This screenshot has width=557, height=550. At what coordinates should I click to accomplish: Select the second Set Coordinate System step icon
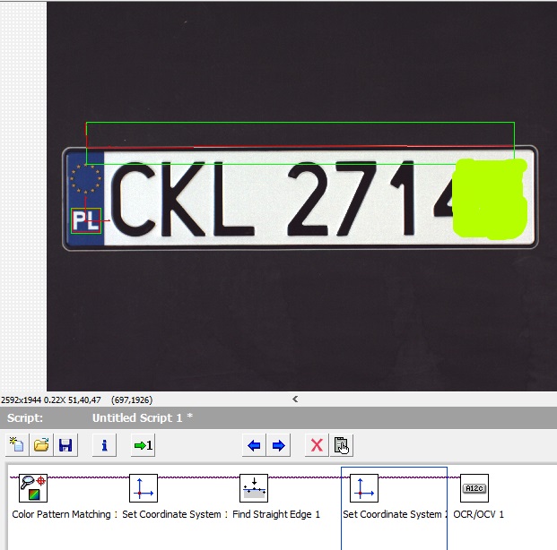point(364,488)
